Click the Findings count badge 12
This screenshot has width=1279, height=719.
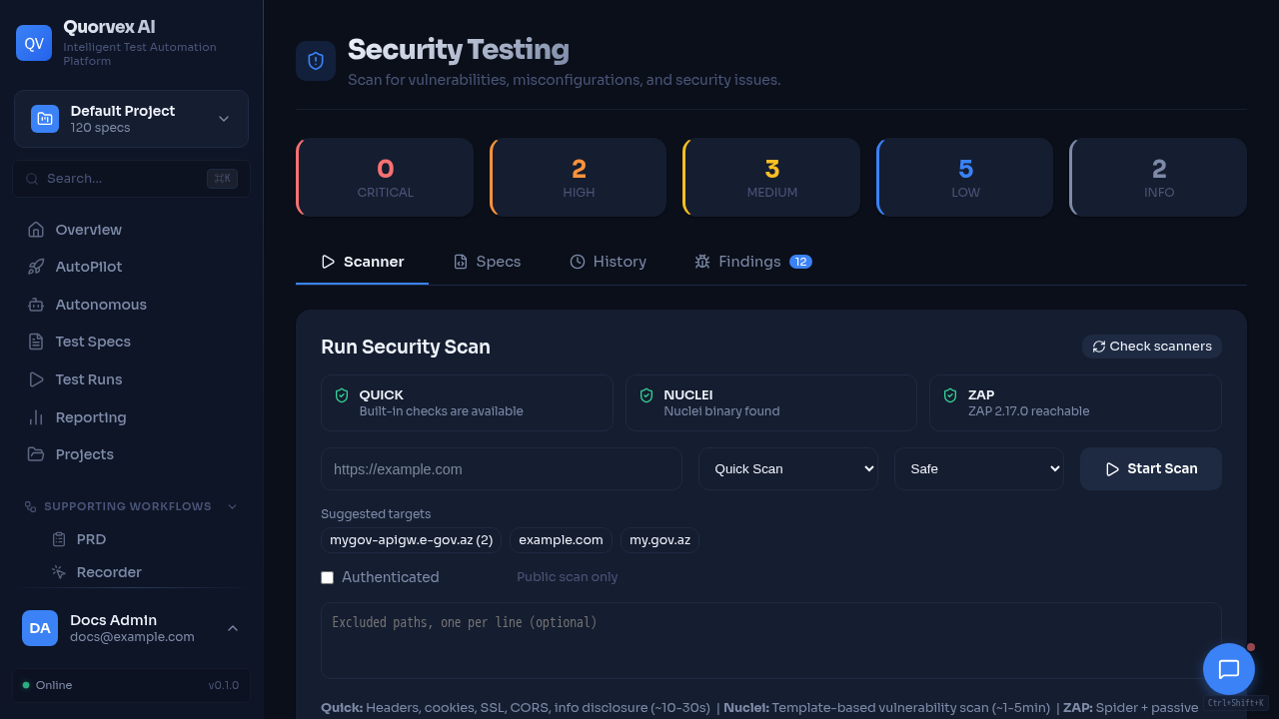click(x=800, y=262)
